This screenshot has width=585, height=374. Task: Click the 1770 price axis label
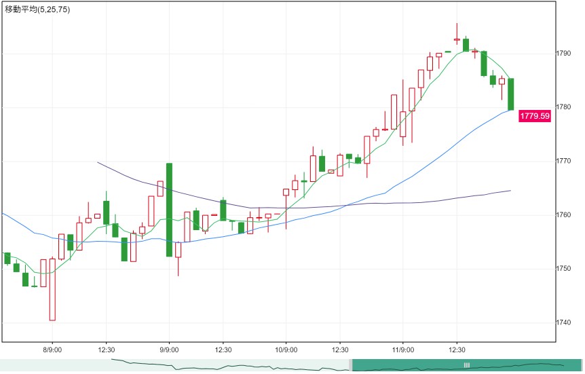tap(563, 161)
